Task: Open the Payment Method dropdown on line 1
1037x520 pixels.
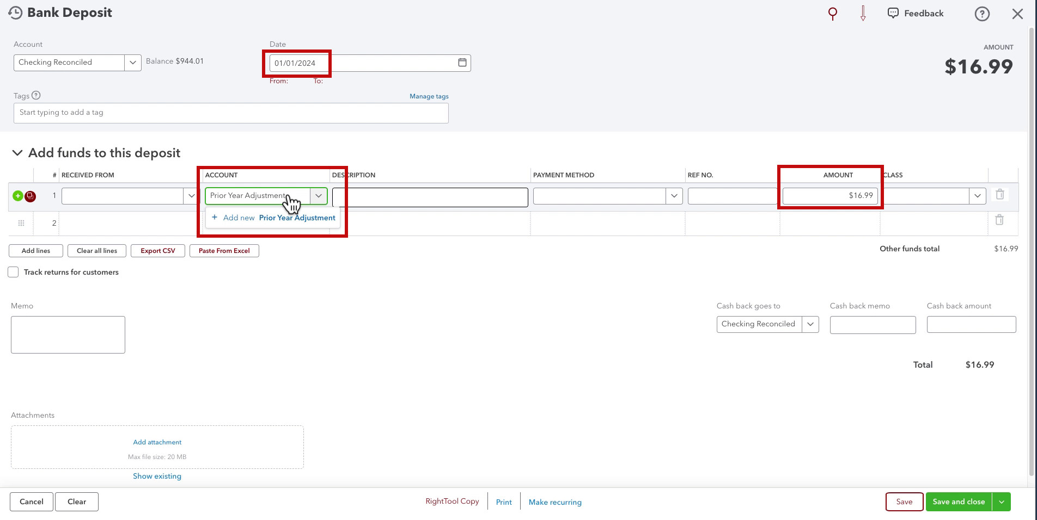Action: coord(674,196)
